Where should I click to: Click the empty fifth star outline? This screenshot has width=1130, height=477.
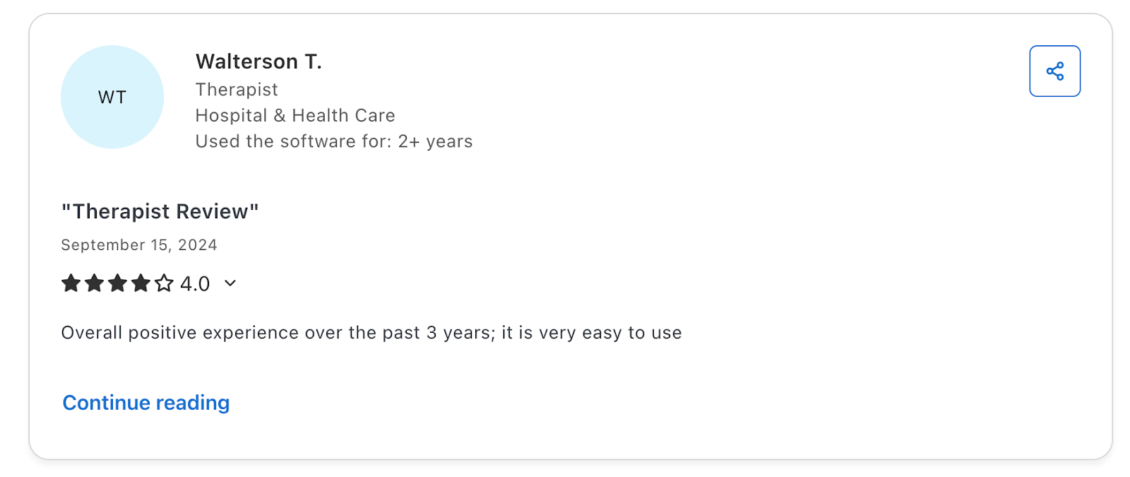coord(164,283)
